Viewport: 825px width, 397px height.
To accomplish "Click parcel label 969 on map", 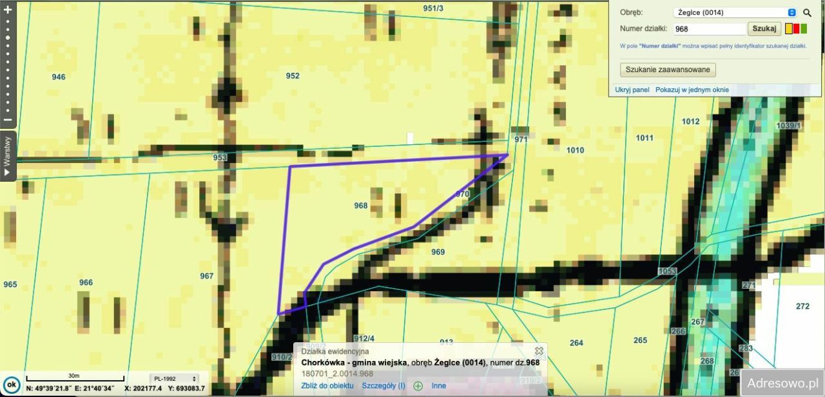I will point(438,252).
